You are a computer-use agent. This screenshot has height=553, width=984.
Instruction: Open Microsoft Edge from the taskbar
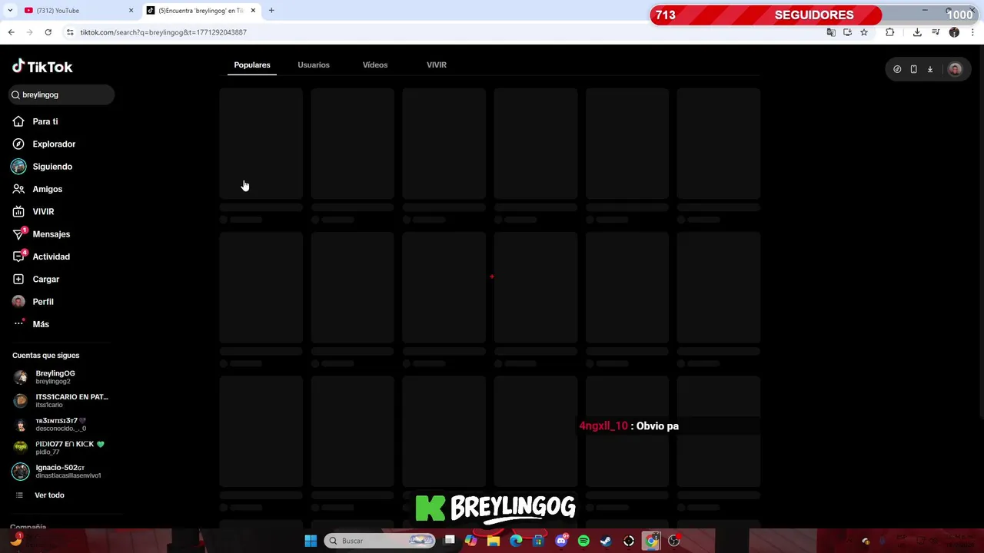(516, 541)
